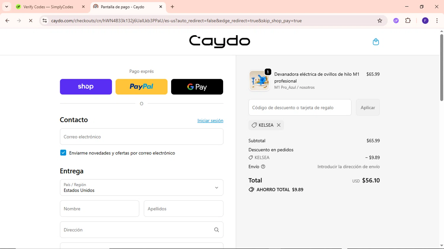Go back to previous page
Viewport: 444px width, 249px height.
click(7, 21)
